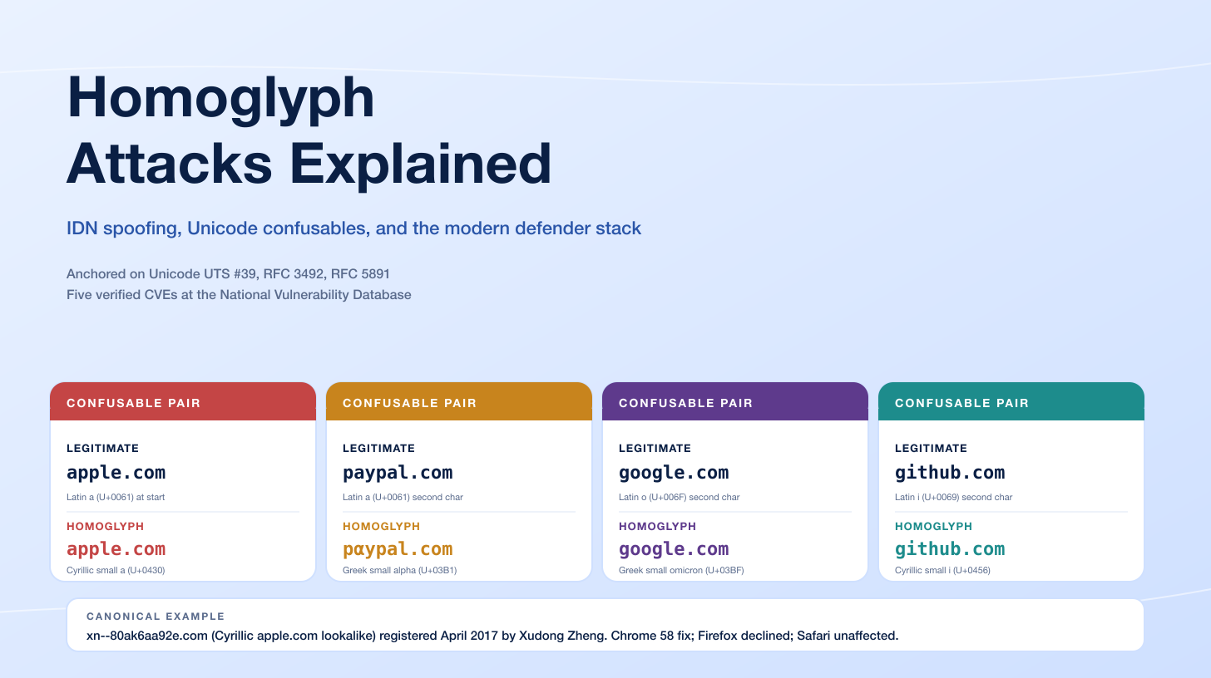Click the "Anchored on Unicode UTS #39" line
Screen dimensions: 1211x678
tap(228, 274)
